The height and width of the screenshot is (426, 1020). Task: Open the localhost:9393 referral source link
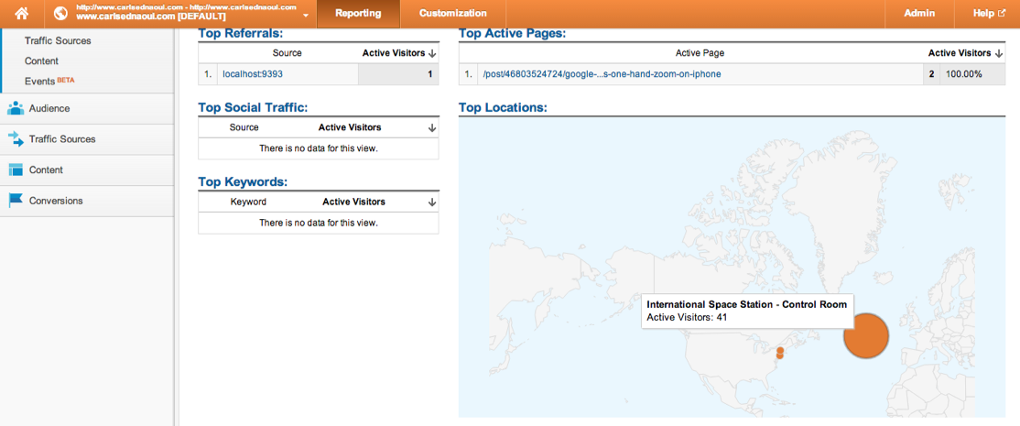pos(253,74)
